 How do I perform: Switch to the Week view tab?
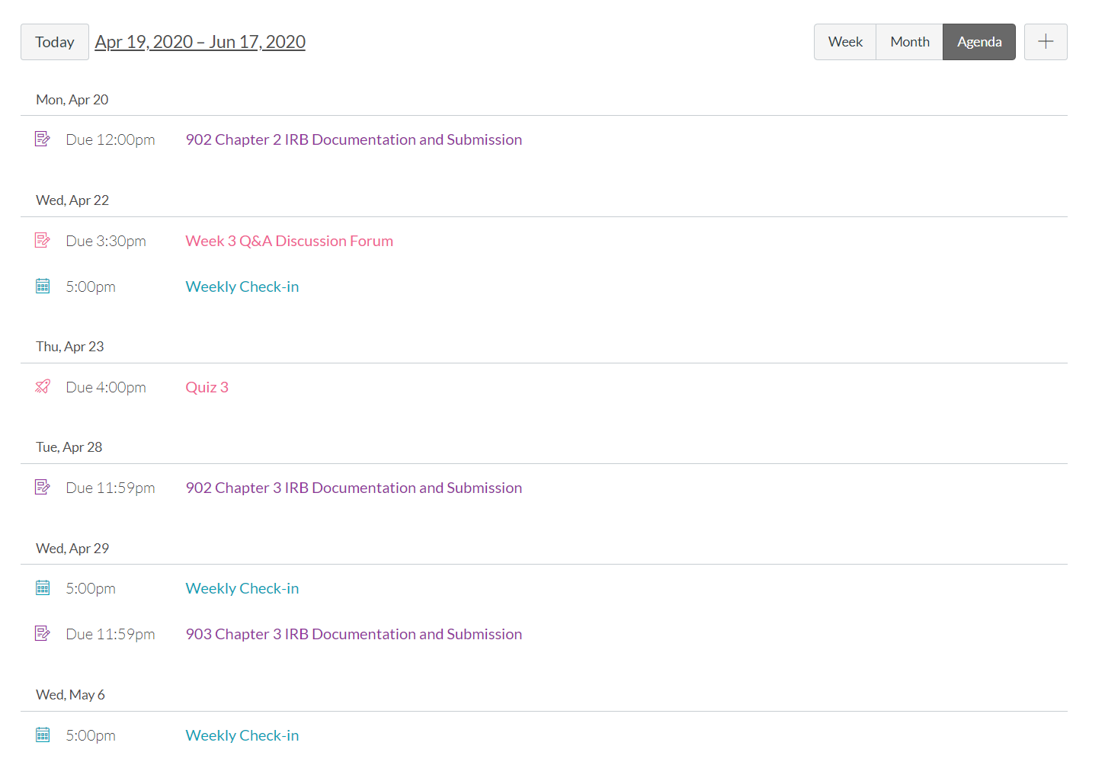(x=845, y=42)
